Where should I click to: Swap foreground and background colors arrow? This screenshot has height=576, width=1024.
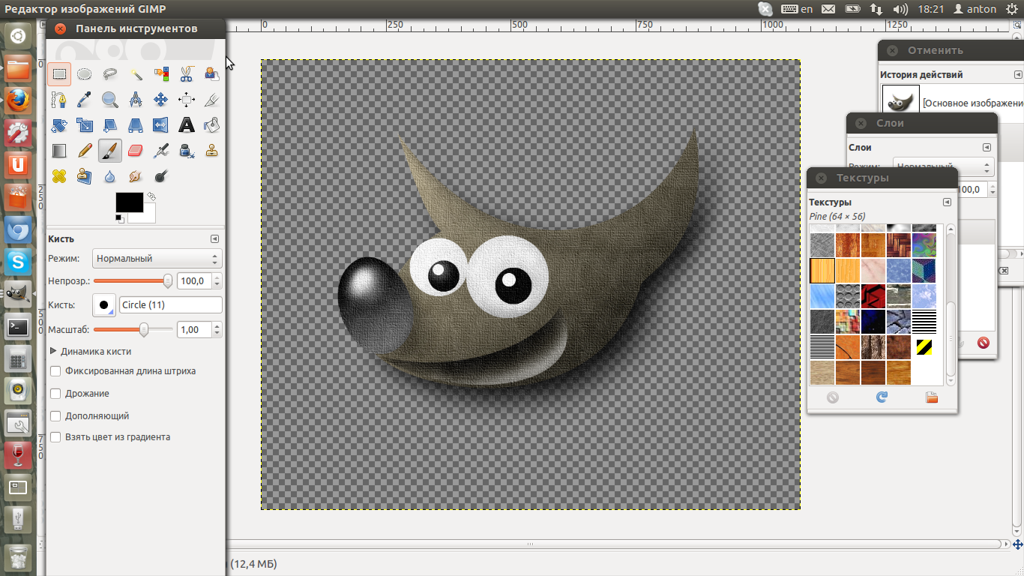click(151, 197)
